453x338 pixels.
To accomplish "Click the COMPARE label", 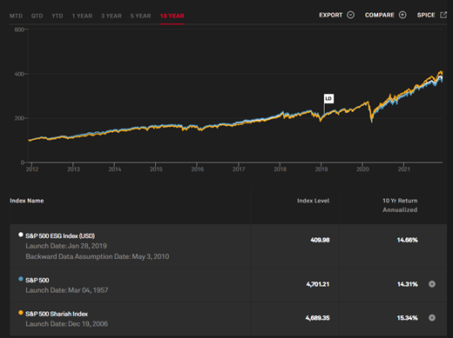I will coord(380,15).
